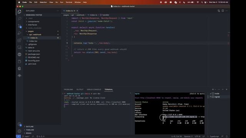
Task: Open the Go menu
Action: pos(57,2)
